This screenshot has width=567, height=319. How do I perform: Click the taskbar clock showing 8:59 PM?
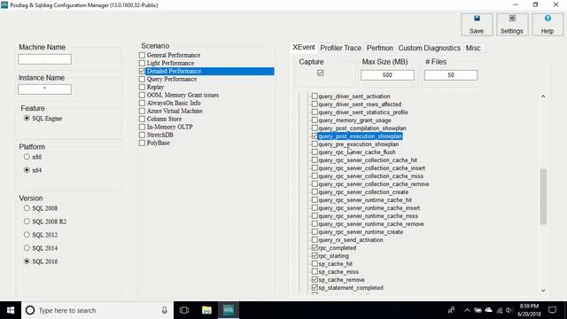[529, 310]
